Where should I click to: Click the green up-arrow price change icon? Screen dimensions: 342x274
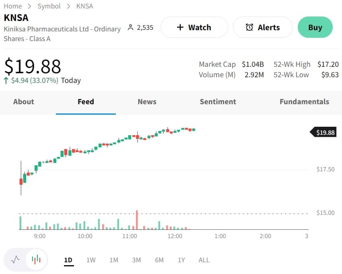coord(6,80)
